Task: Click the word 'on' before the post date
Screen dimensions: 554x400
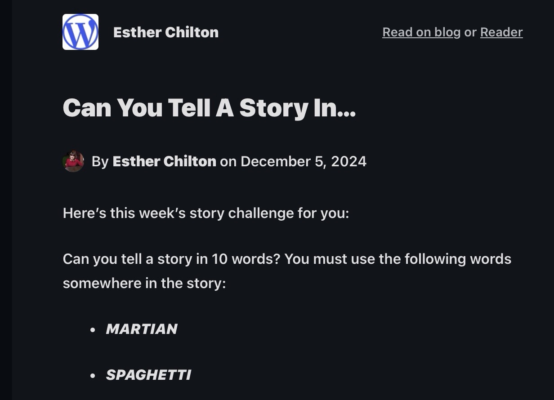Action: [228, 161]
